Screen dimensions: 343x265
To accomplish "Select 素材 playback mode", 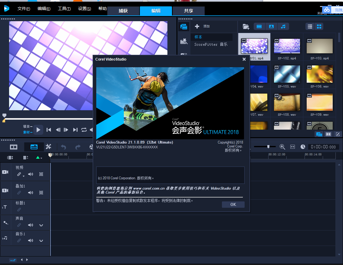I will point(28,132).
